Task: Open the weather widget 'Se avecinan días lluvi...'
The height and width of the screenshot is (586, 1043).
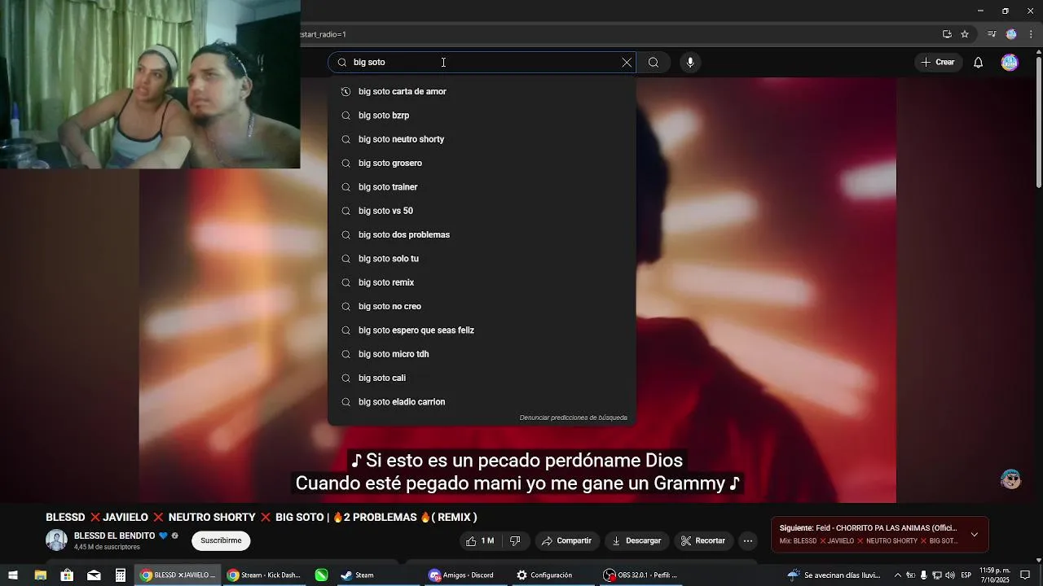Action: pyautogui.click(x=834, y=575)
